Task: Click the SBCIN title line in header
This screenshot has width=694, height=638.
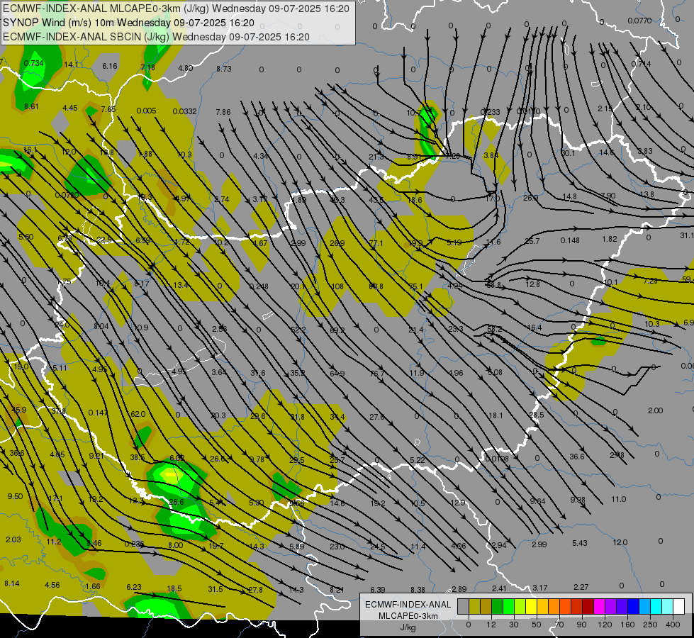Action: click(x=156, y=37)
